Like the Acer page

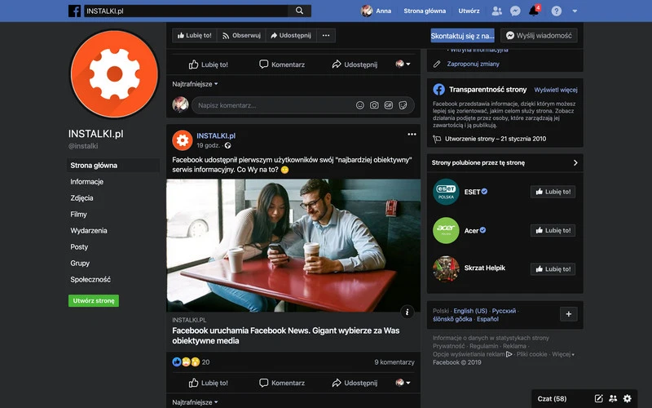(x=552, y=230)
